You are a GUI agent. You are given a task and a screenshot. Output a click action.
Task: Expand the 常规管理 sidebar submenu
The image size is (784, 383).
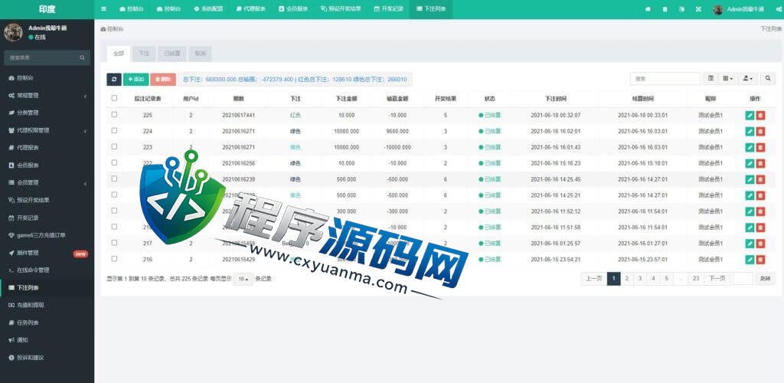tap(47, 95)
